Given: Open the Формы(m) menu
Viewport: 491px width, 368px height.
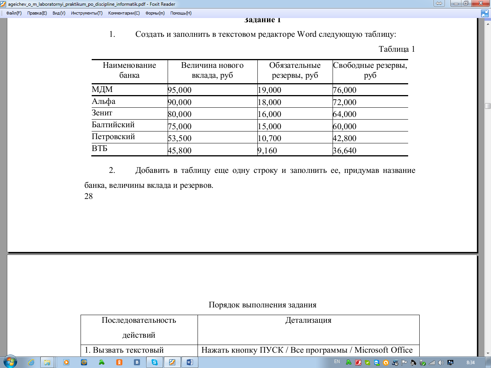Looking at the screenshot, I should click(x=155, y=13).
